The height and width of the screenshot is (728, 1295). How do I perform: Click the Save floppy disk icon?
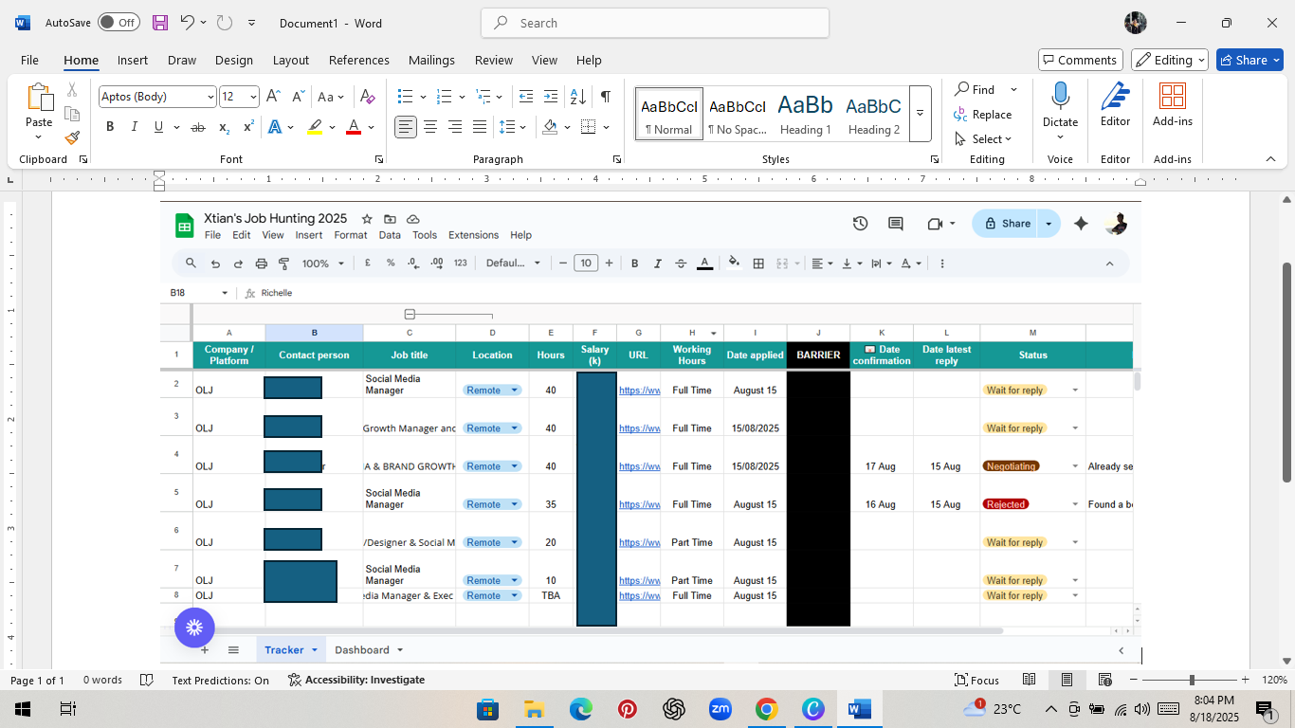click(160, 23)
